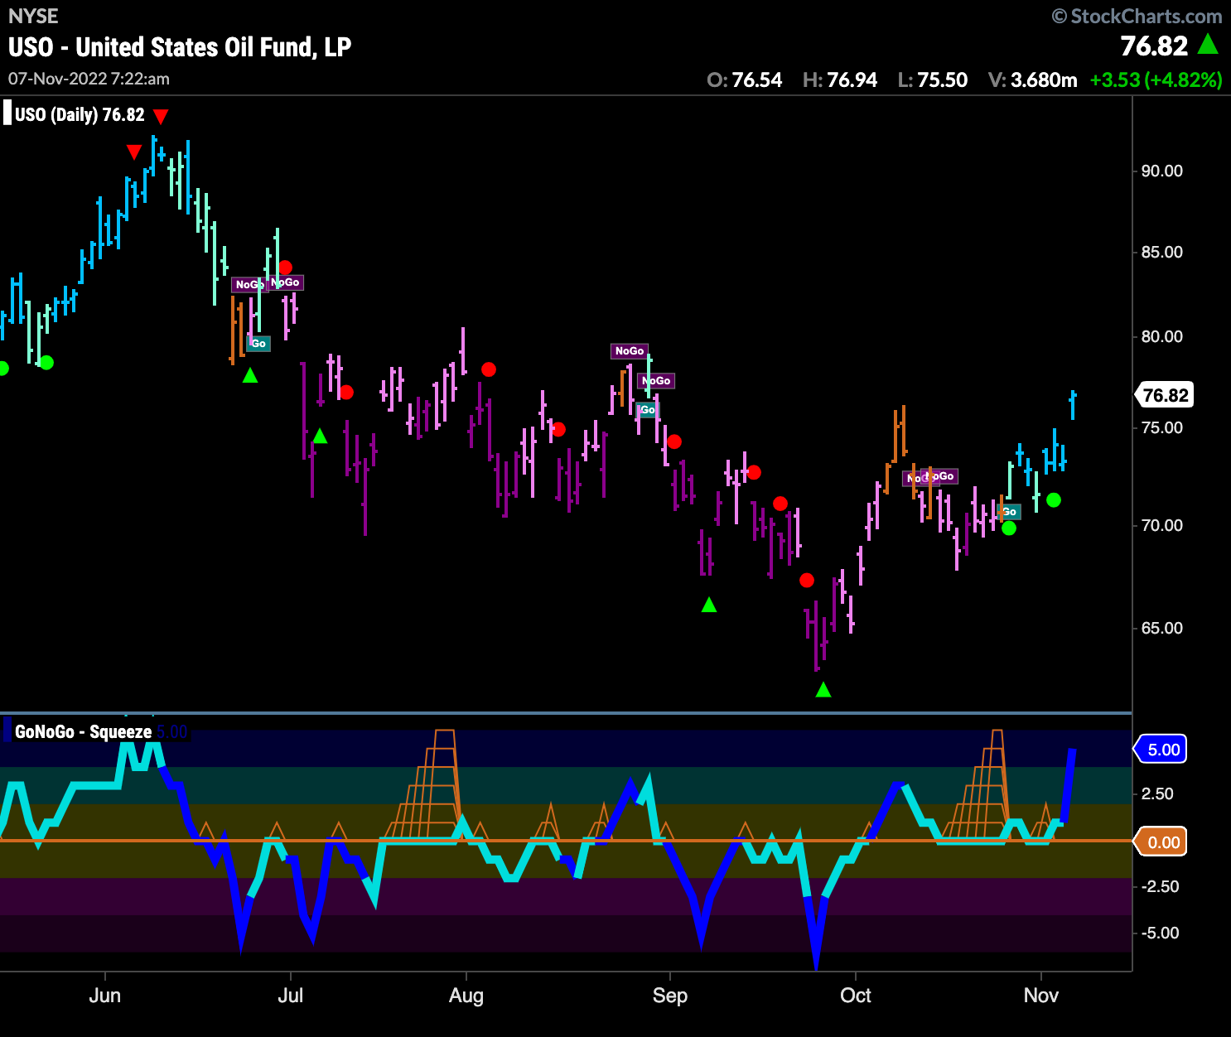Click the large 76.82 price in the header
1231x1037 pixels.
(1154, 46)
